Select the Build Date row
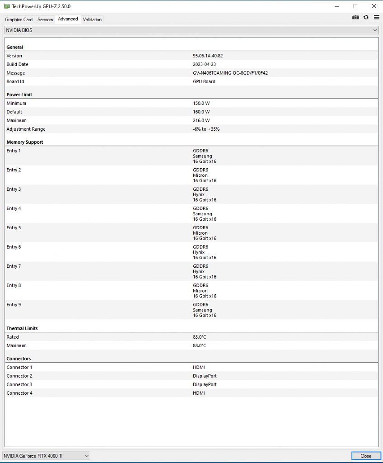The height and width of the screenshot is (463, 383). [191, 64]
